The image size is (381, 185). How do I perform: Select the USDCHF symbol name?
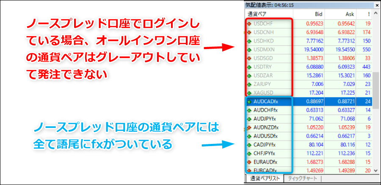point(262,24)
